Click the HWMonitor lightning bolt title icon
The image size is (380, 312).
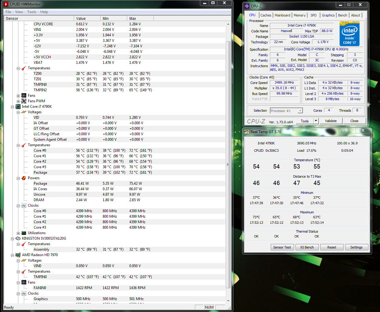pos(6,4)
